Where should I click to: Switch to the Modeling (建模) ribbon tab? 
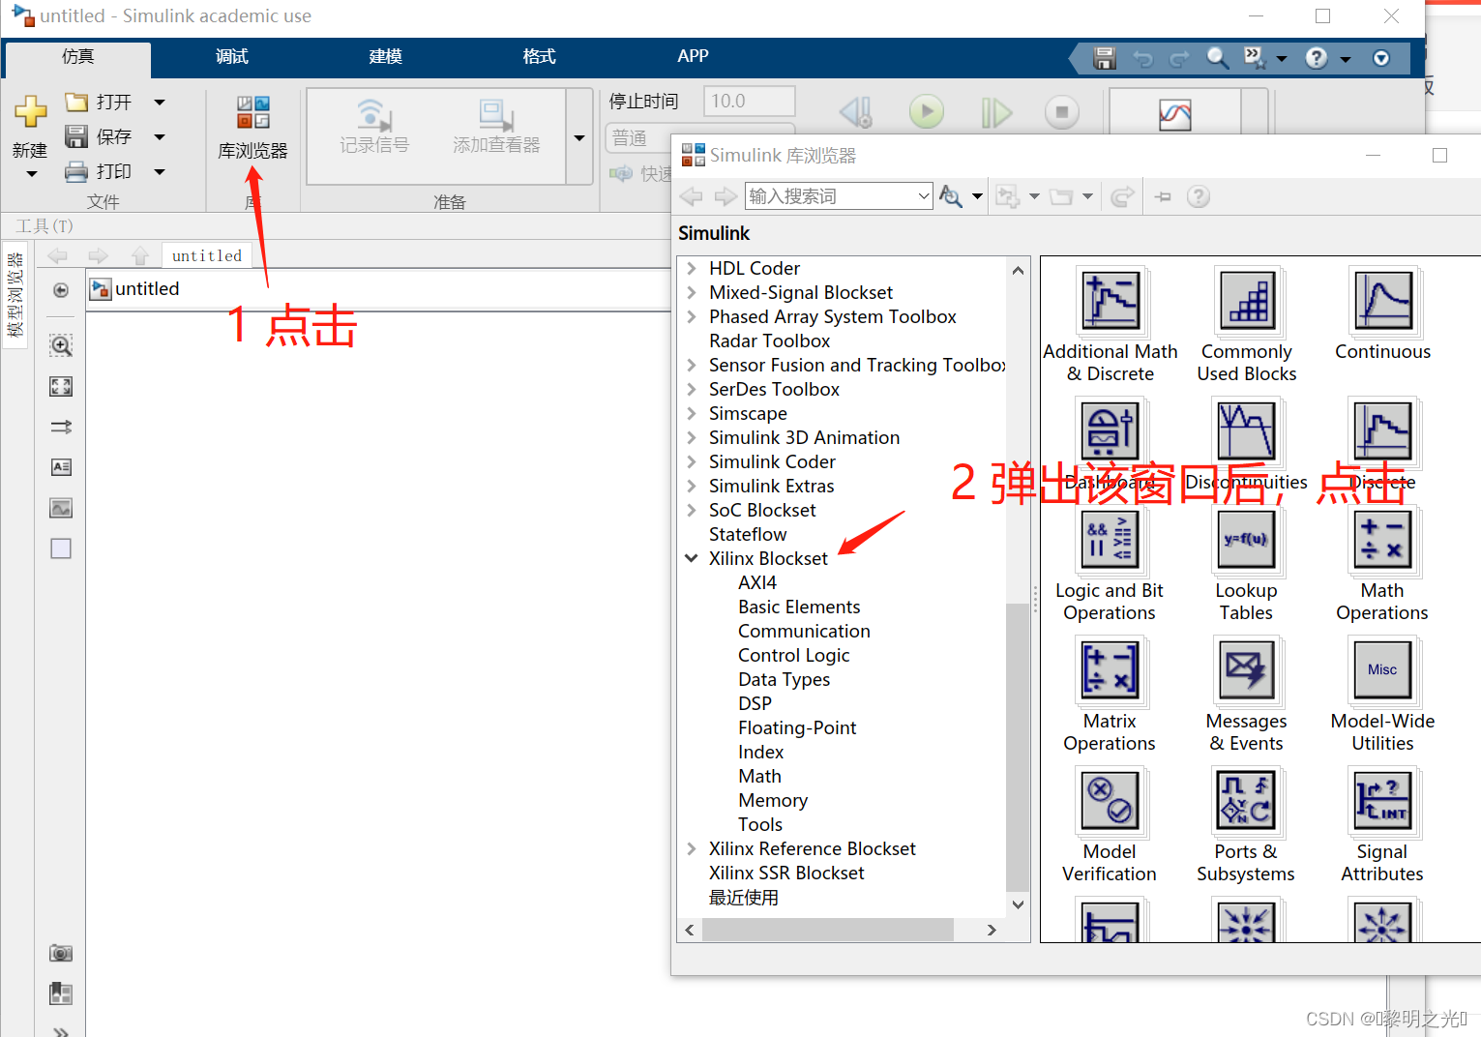385,57
